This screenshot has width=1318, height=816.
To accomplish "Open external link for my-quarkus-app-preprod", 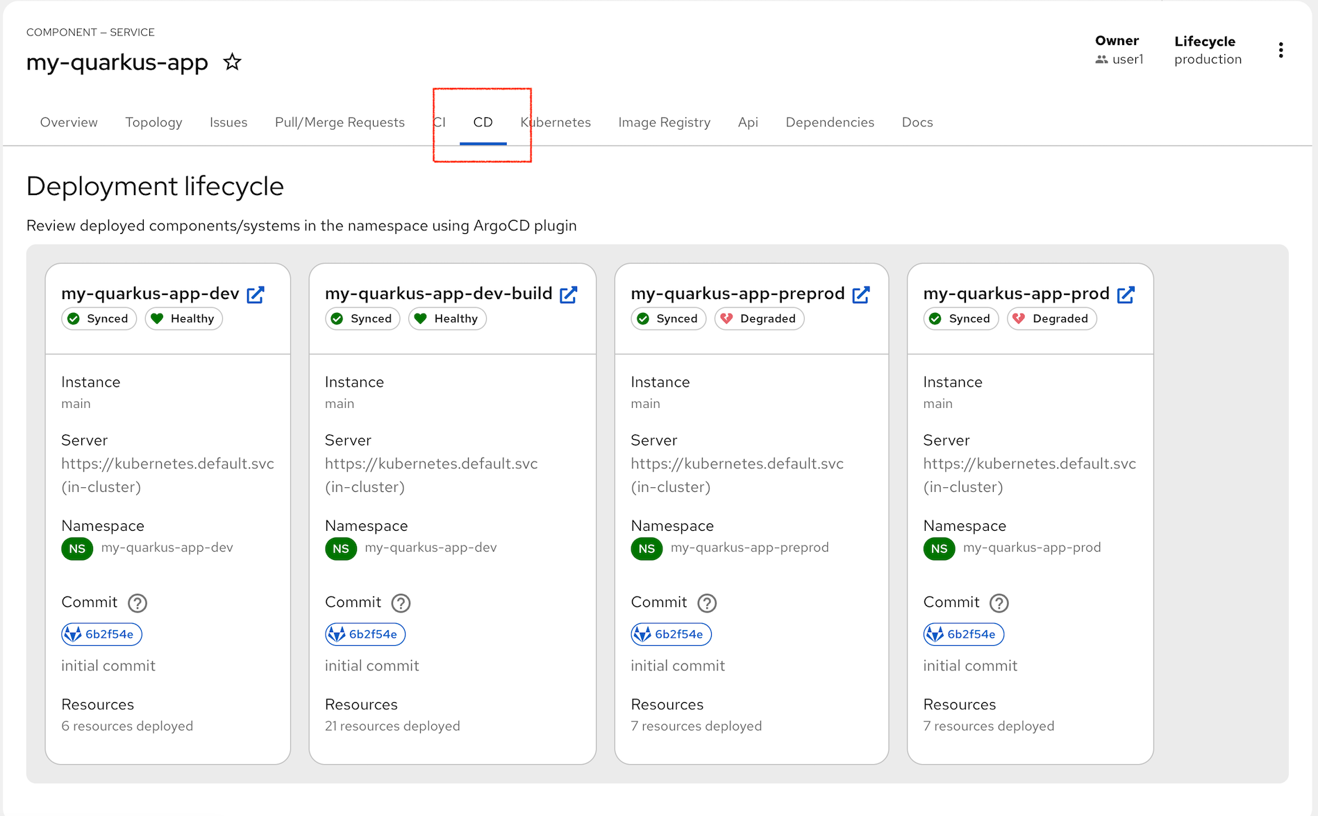I will [x=861, y=295].
